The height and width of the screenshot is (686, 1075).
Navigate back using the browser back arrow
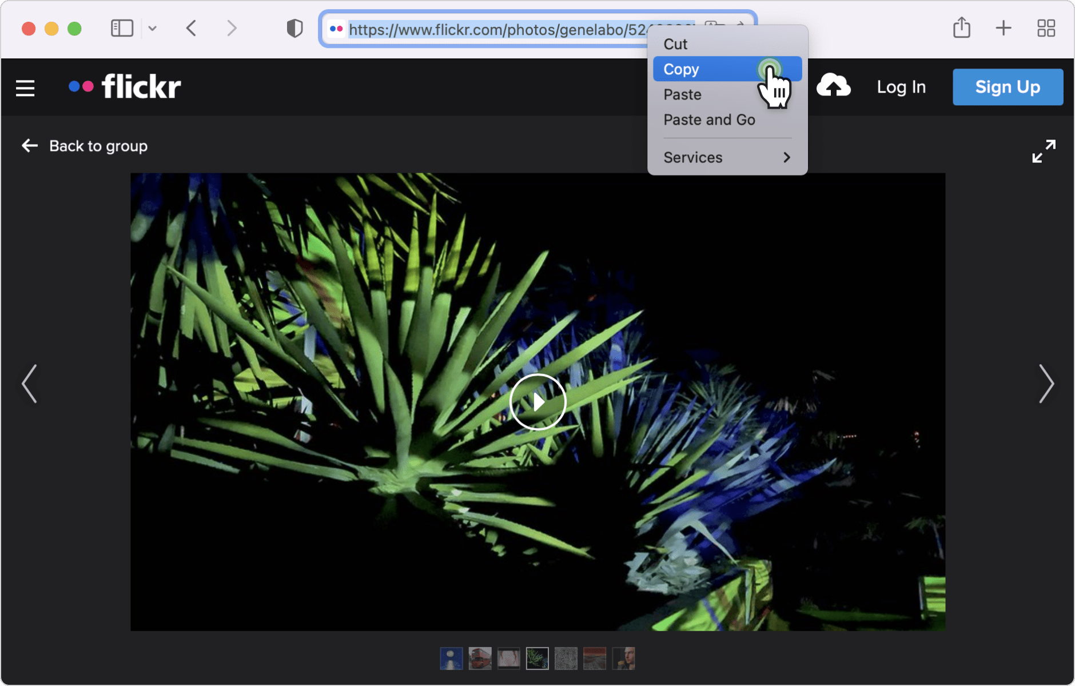pyautogui.click(x=192, y=28)
